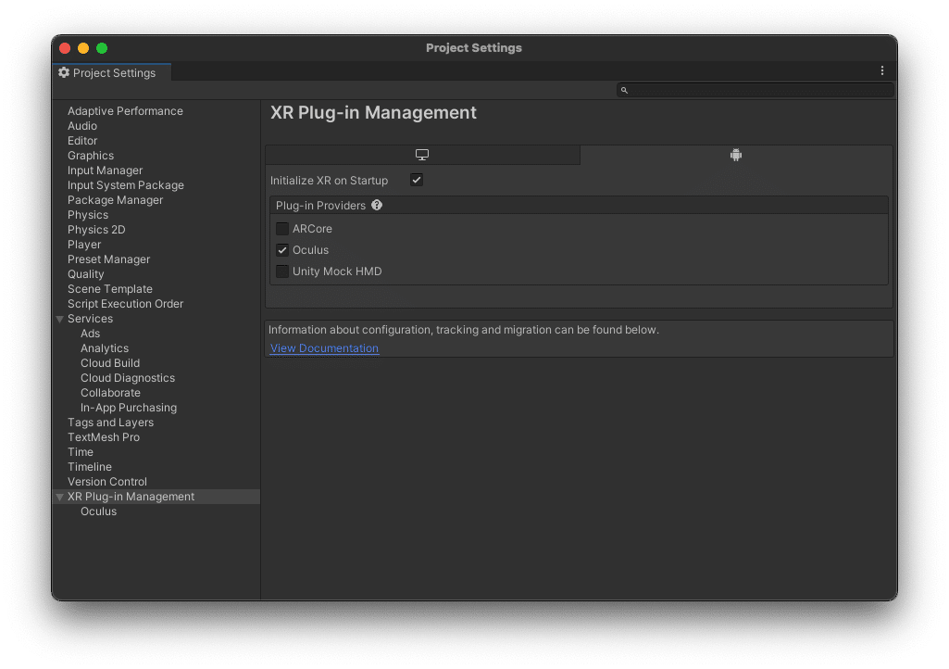Open the Cloud Diagnostics service settings

(x=127, y=378)
